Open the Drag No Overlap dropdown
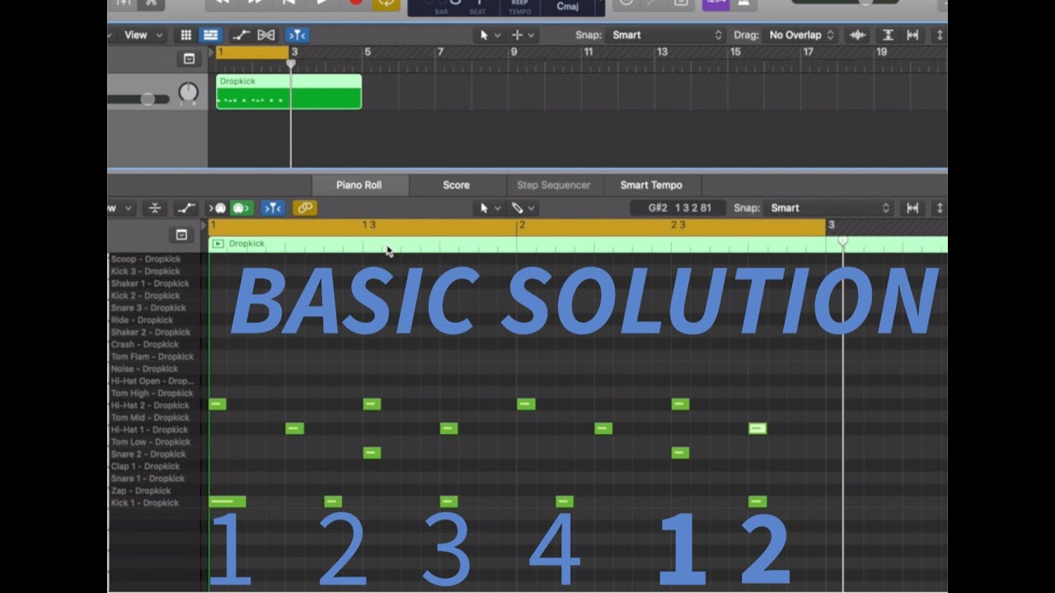1055x593 pixels. (800, 35)
